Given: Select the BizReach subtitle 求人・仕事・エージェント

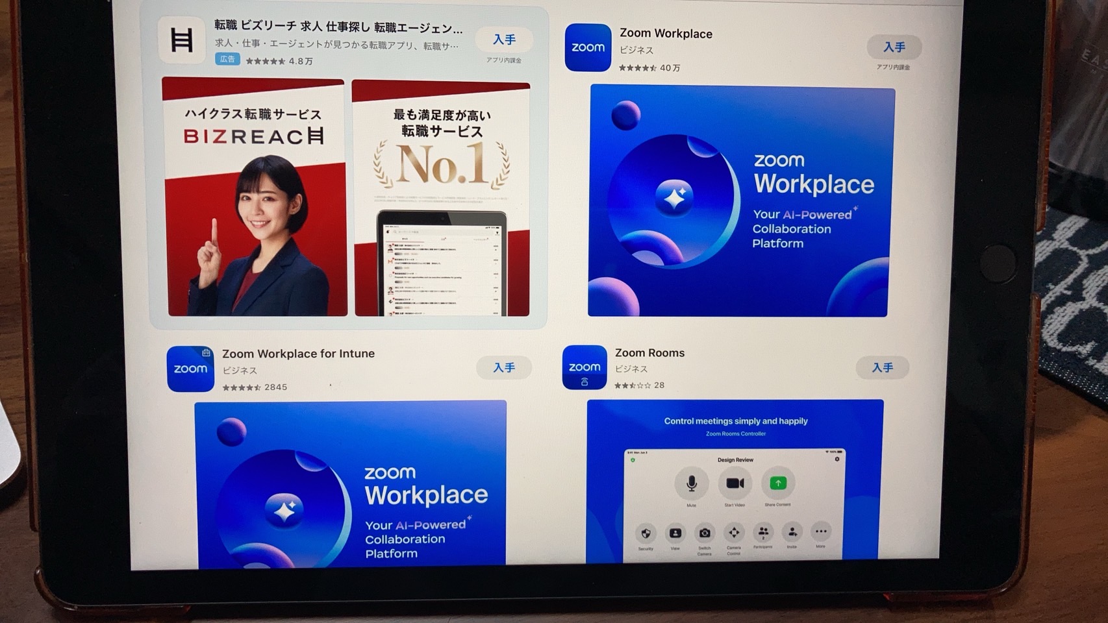Looking at the screenshot, I should 336,45.
